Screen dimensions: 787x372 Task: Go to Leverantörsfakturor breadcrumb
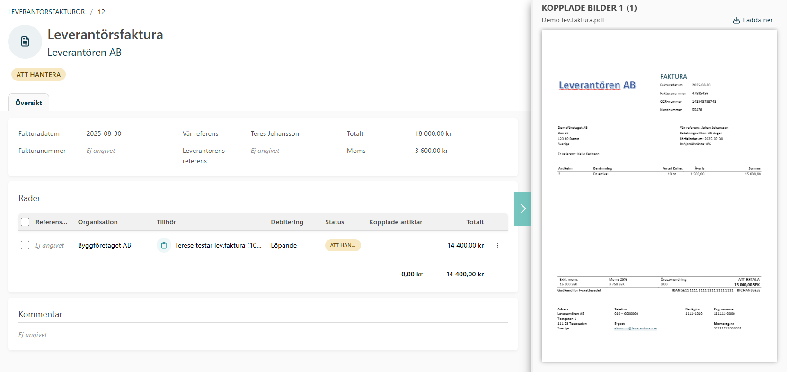point(46,12)
